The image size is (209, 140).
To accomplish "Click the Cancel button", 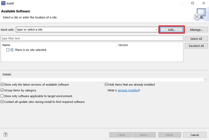I will 194,135.
